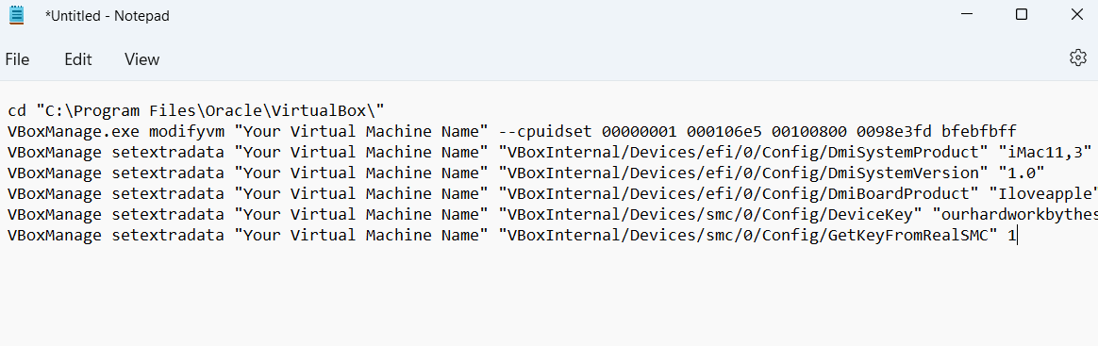Place cursor at the bfebfbff value
Screen dimensions: 1098x346
979,131
